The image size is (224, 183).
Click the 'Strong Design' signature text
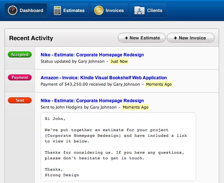click(62, 175)
